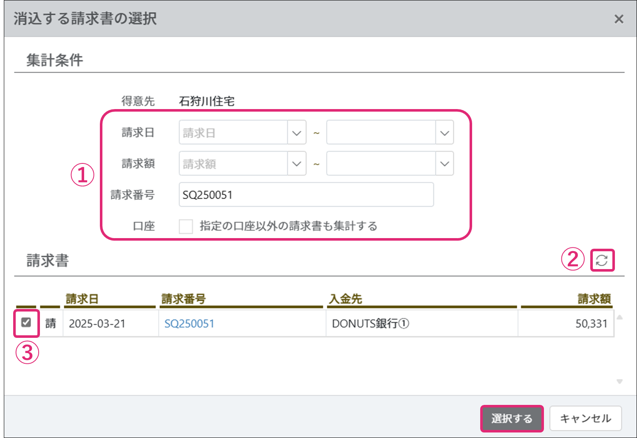Viewport: 637px width, 438px height.
Task: Open the start 請求日 dropdown arrow
Action: tap(297, 133)
